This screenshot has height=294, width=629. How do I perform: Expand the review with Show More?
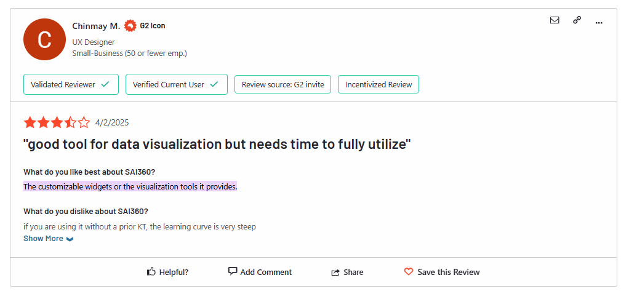[43, 239]
